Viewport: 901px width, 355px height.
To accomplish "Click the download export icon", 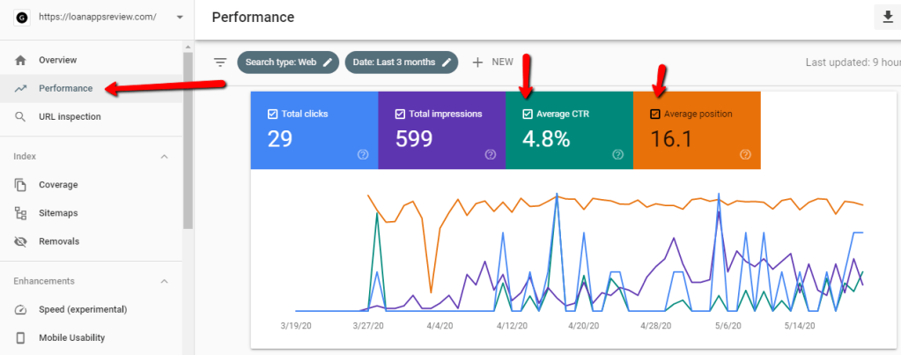I will pyautogui.click(x=885, y=18).
